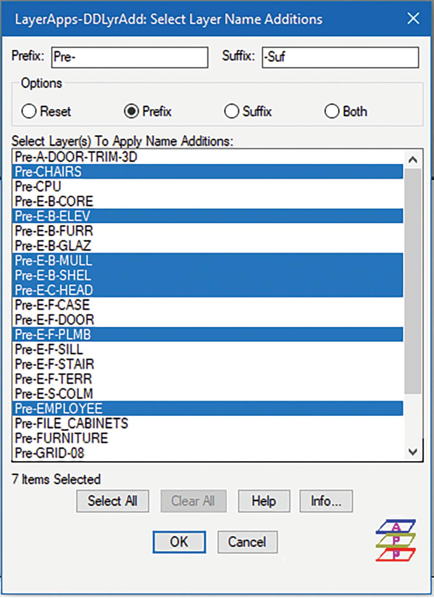Click into the Suffix text field

click(x=340, y=57)
